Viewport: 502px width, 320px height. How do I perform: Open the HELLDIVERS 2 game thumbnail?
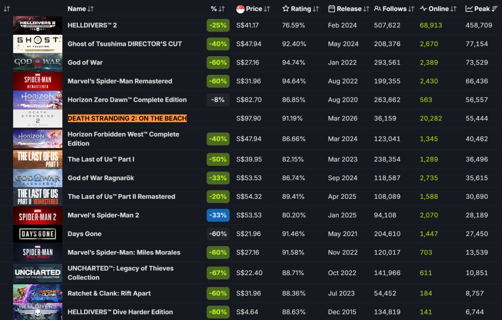click(38, 25)
